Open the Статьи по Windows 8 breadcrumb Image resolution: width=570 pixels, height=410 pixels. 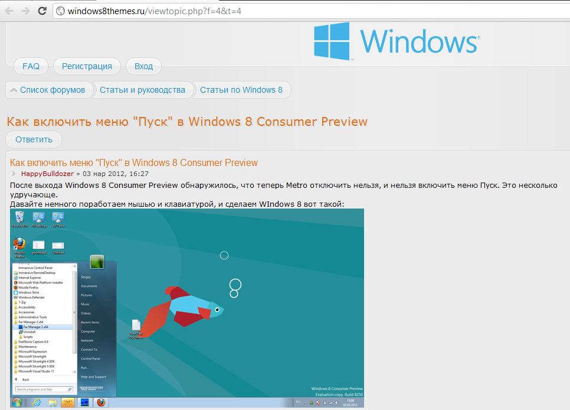[241, 90]
